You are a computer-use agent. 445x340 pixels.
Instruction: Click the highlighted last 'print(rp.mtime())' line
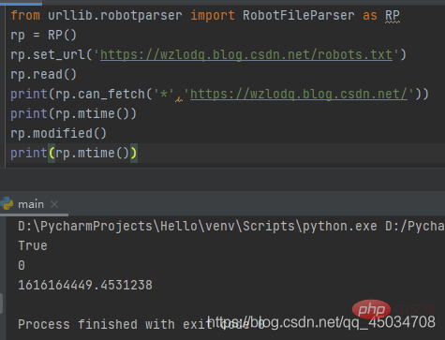[x=73, y=153]
